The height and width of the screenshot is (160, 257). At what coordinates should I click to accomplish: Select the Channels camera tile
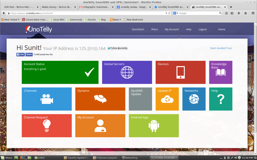[x=47, y=99]
